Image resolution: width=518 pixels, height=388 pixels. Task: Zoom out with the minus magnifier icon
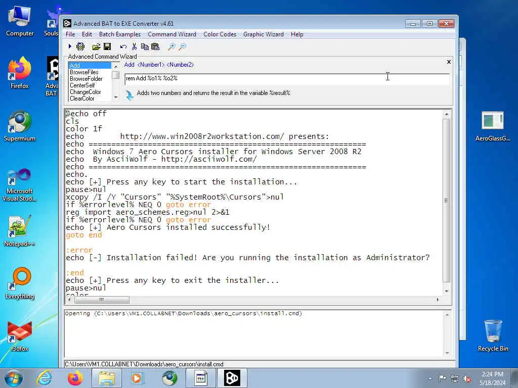click(182, 46)
